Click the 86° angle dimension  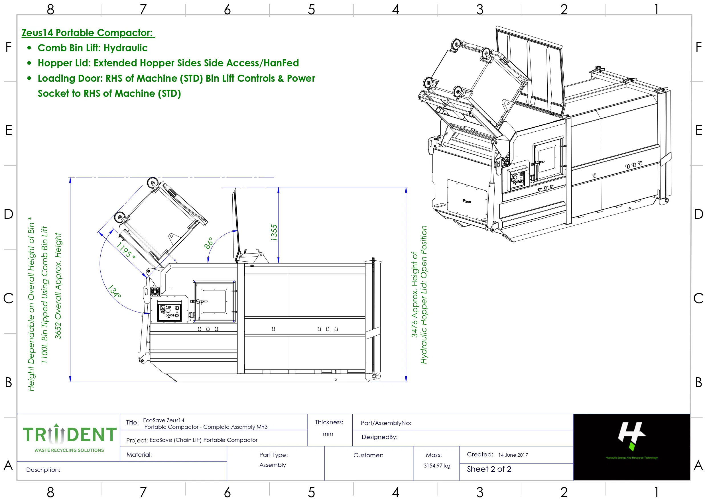(x=209, y=243)
